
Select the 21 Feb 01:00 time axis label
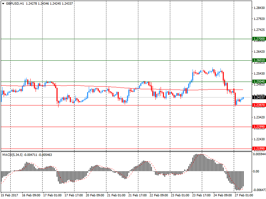[116, 195]
